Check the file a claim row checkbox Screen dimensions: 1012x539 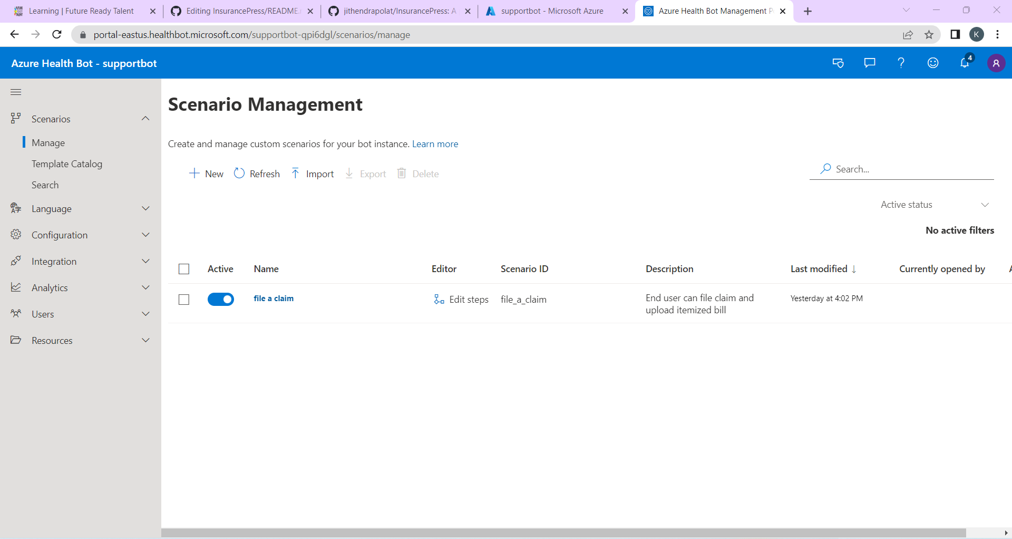(184, 300)
